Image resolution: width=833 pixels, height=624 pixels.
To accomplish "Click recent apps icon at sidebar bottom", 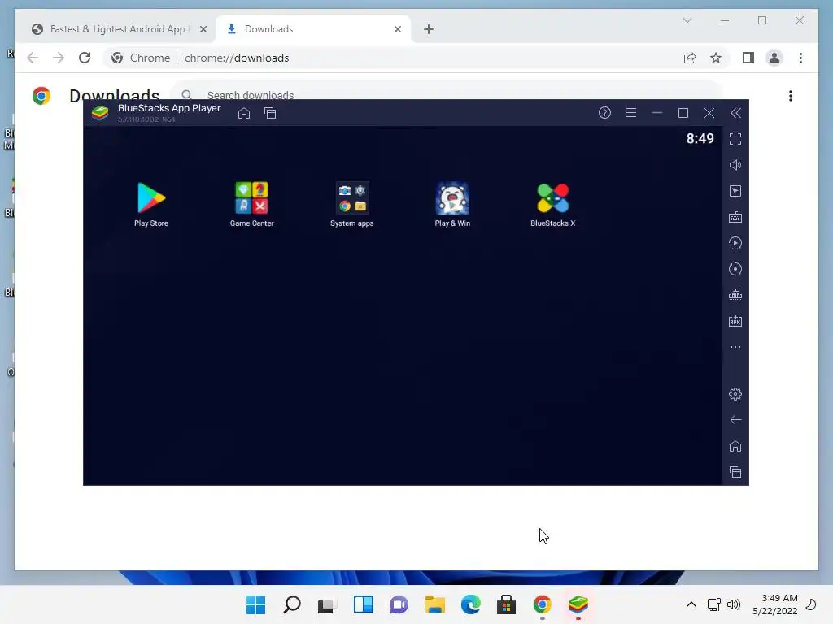I will point(735,472).
